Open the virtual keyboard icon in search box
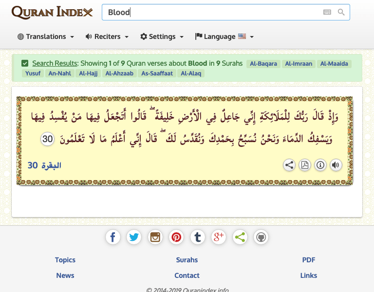374x292 pixels. [327, 12]
